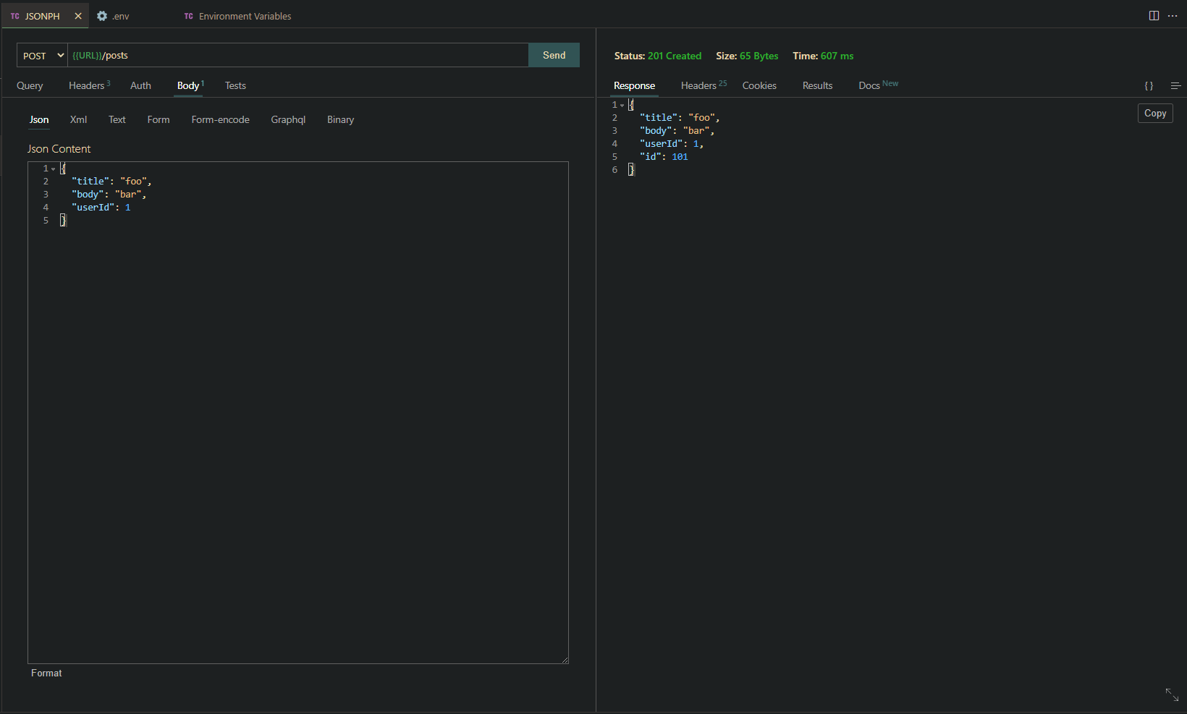Click the line-wrap icon in the response toolbar
This screenshot has height=714, width=1187.
click(1175, 85)
